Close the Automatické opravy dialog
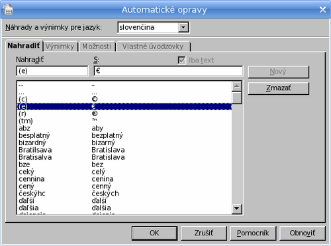The image size is (331, 246). point(322,9)
